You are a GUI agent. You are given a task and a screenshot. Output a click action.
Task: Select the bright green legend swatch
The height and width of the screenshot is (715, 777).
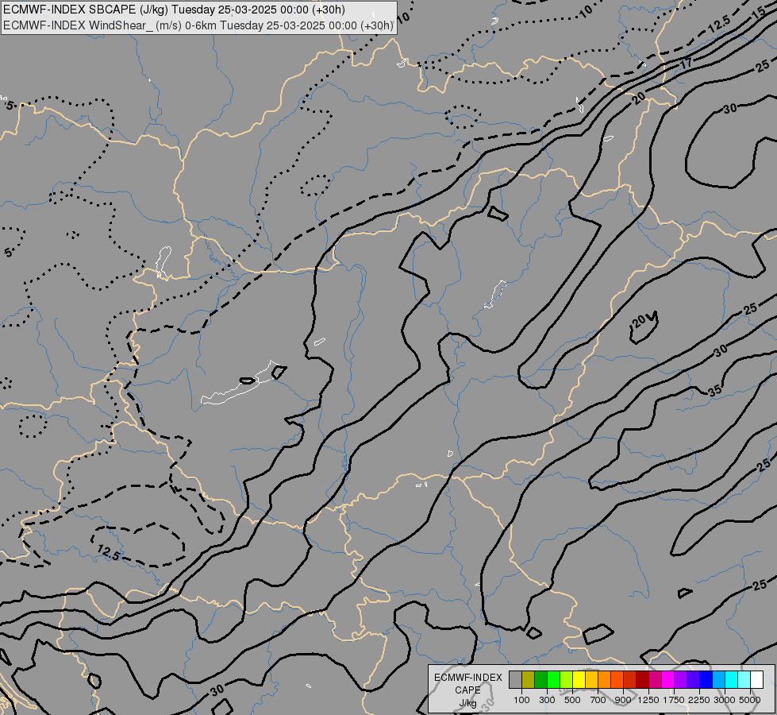pos(553,680)
